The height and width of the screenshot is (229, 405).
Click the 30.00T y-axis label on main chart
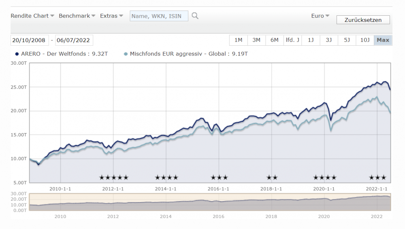point(19,63)
